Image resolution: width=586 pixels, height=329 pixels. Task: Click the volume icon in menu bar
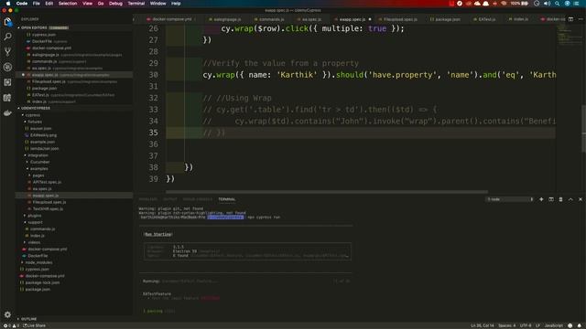pyautogui.click(x=547, y=4)
